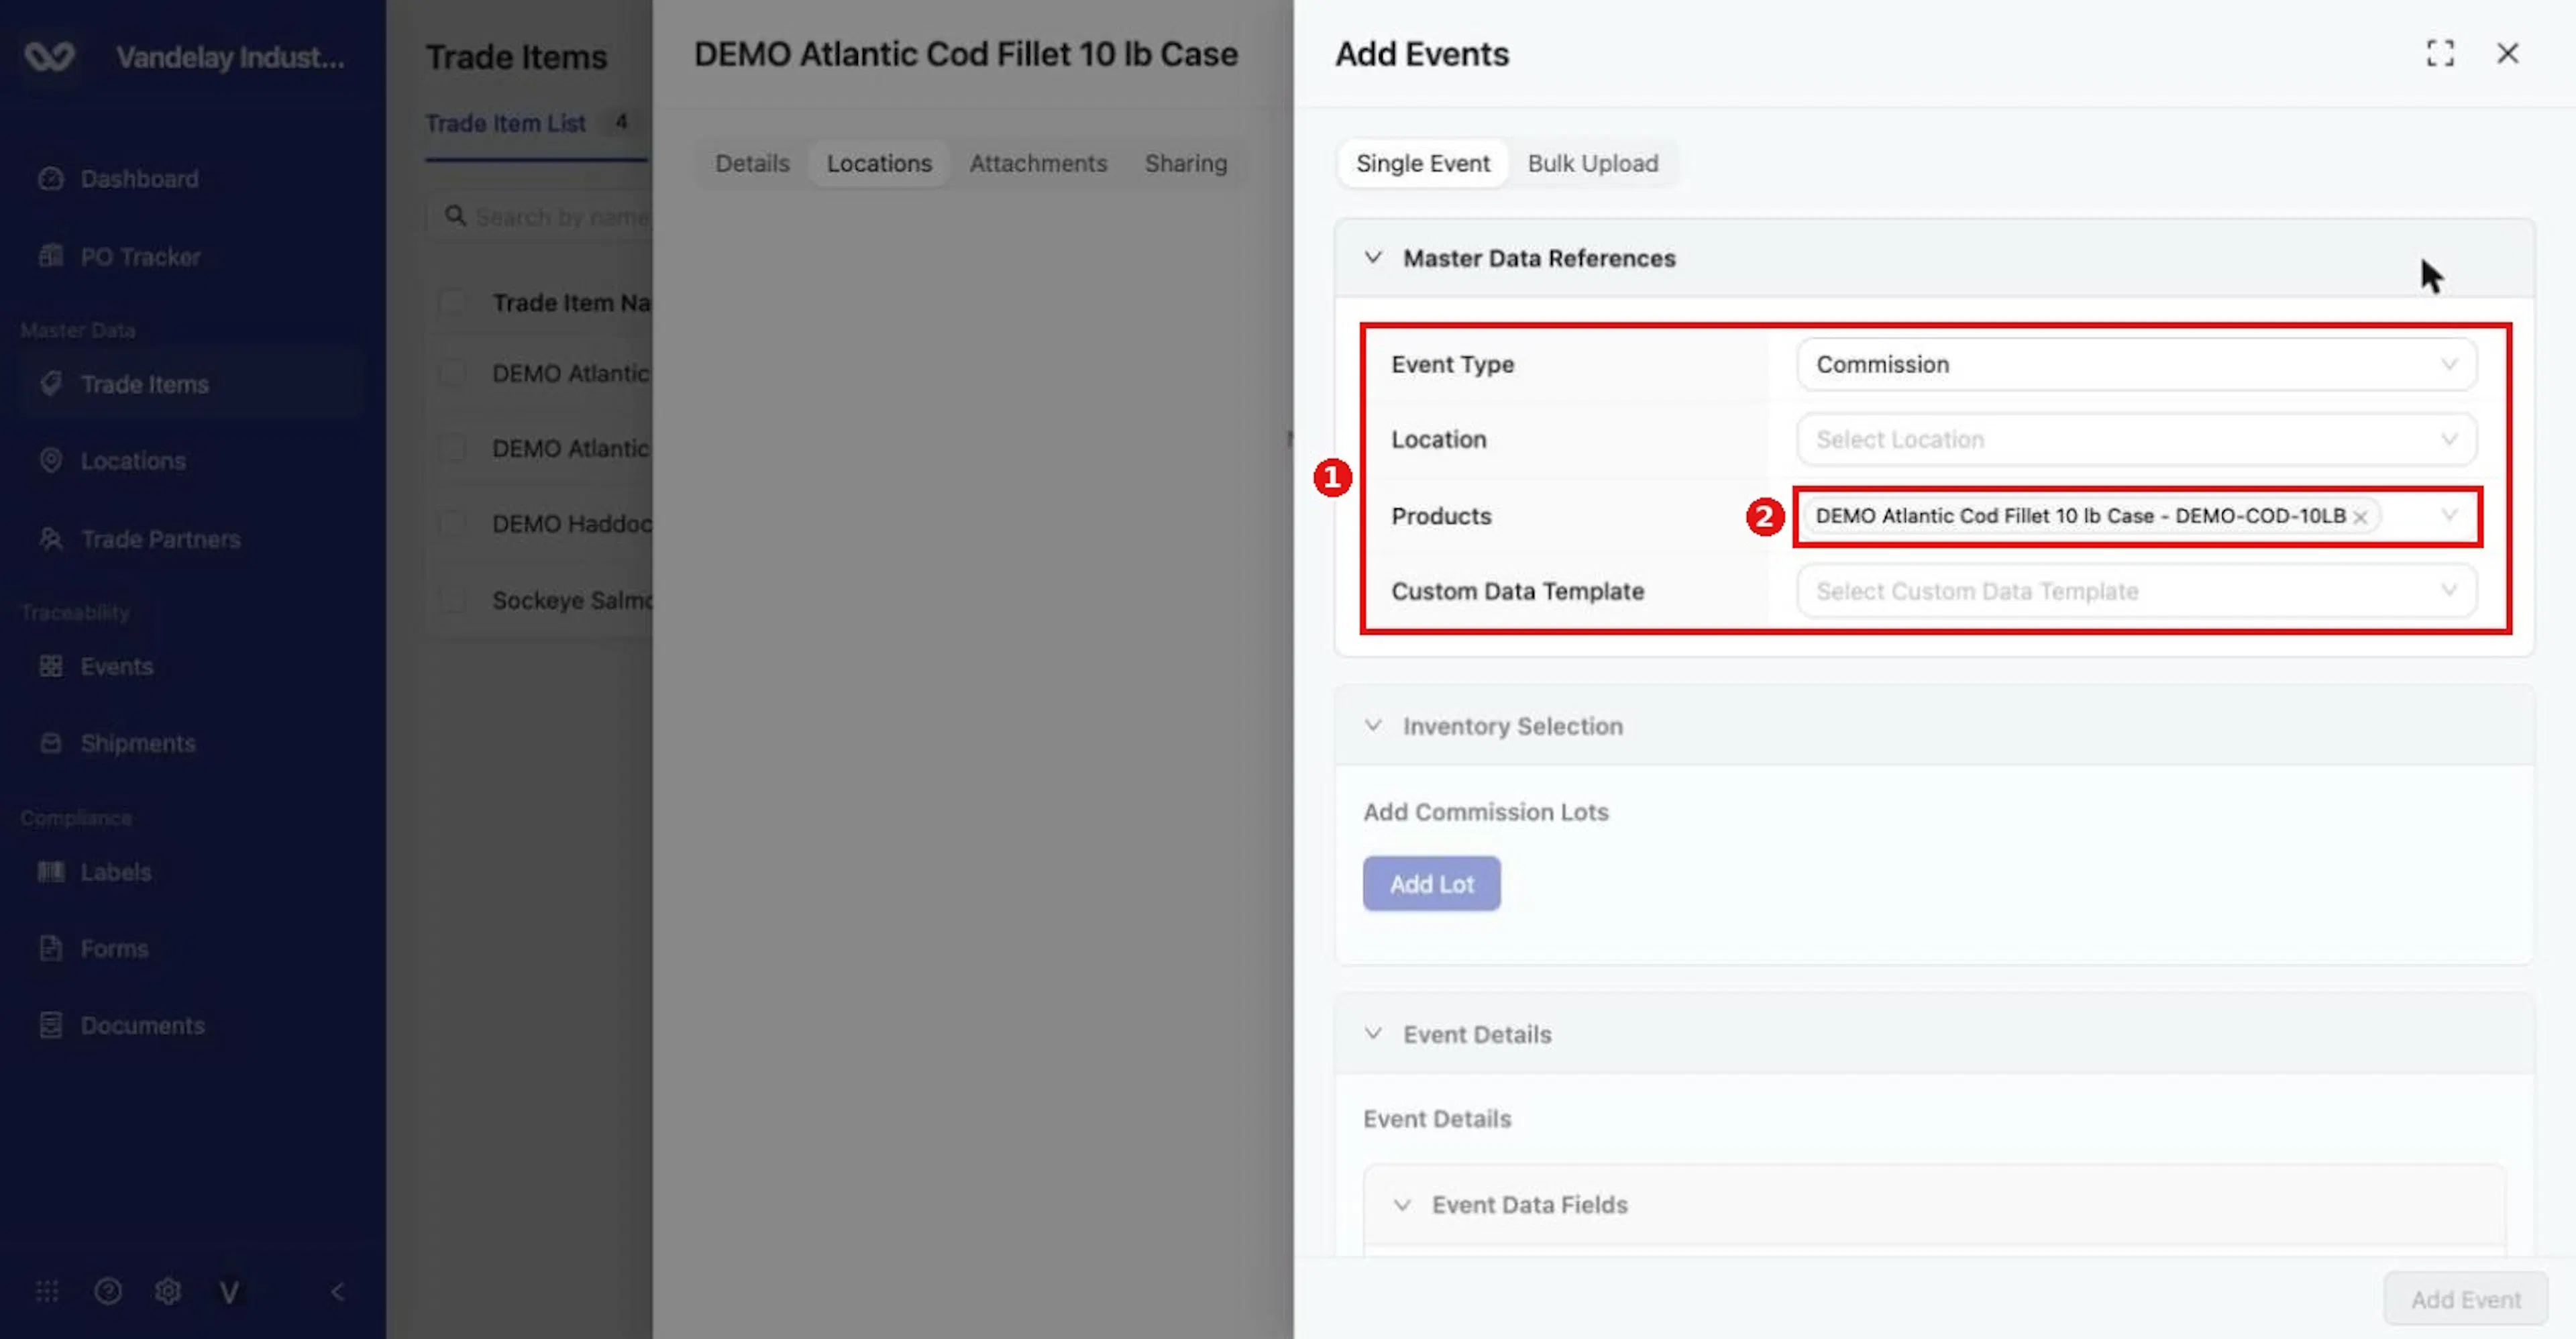Tick the Sockeye Salmon row checkbox
This screenshot has height=1339, width=2576.
point(452,600)
